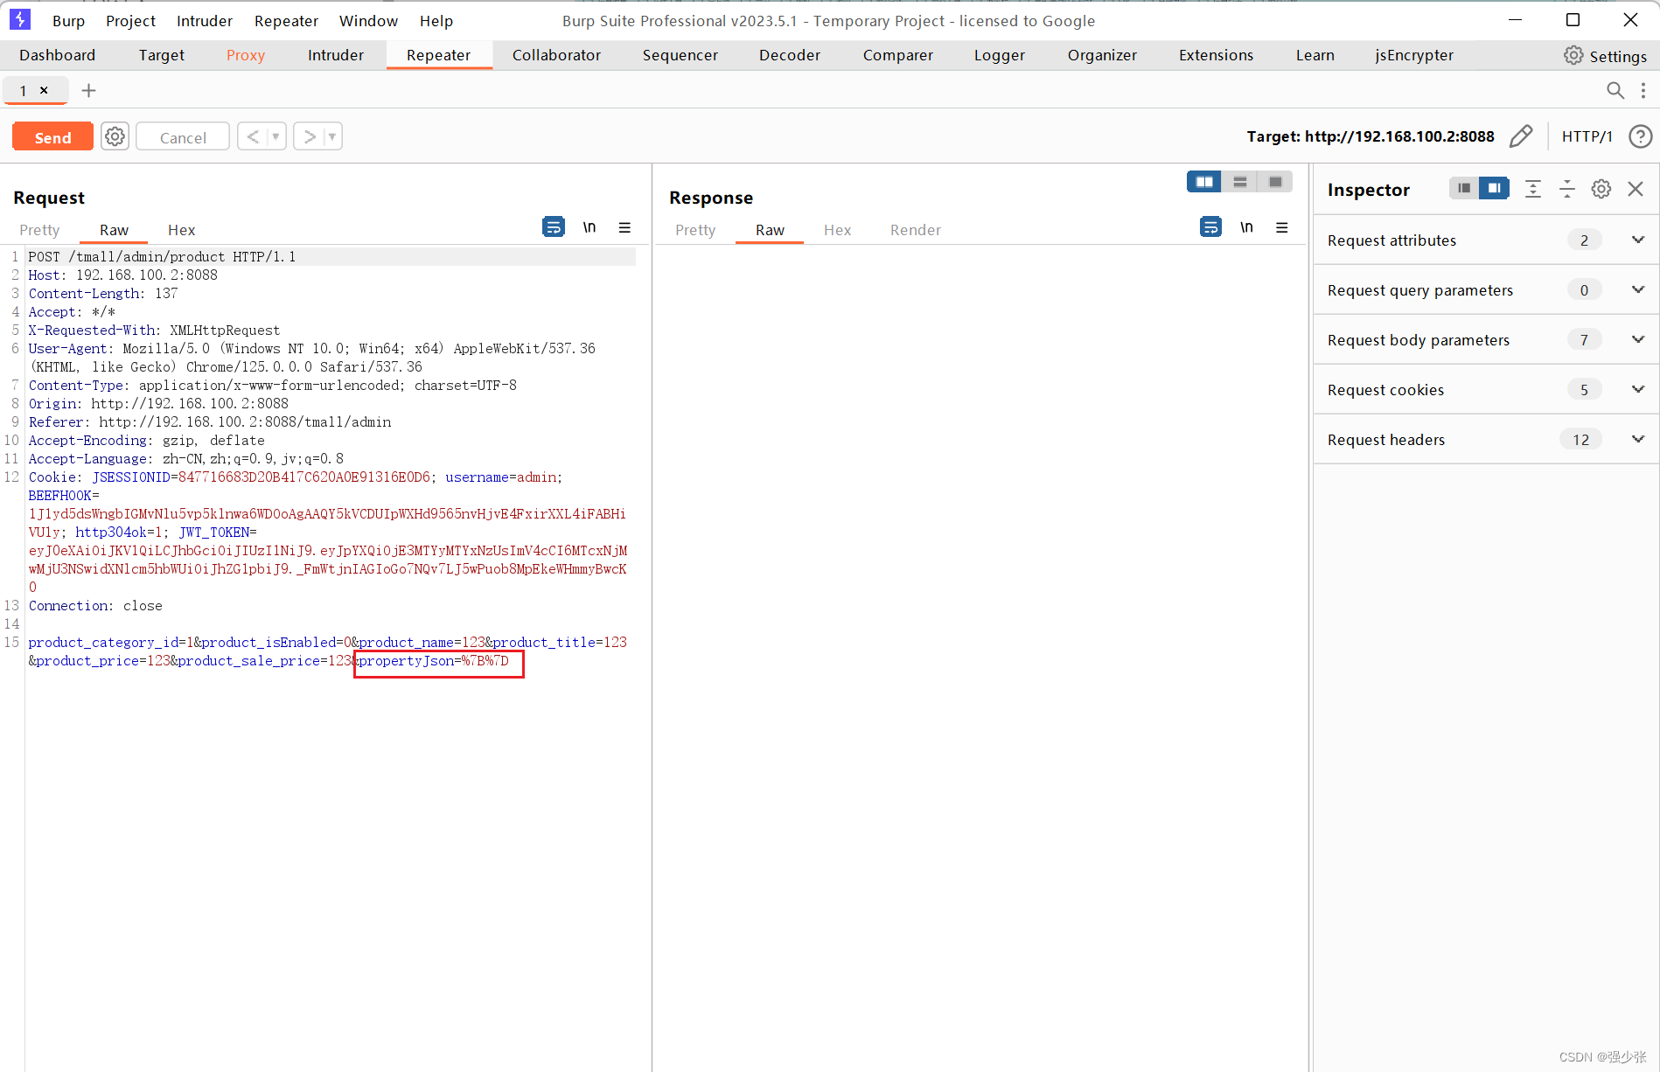
Task: Toggle non-printable characters in Request editor
Action: tap(589, 227)
